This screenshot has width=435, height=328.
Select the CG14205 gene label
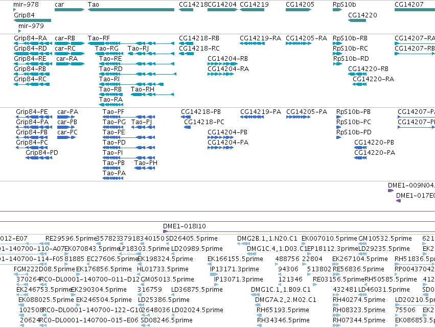tap(300, 5)
